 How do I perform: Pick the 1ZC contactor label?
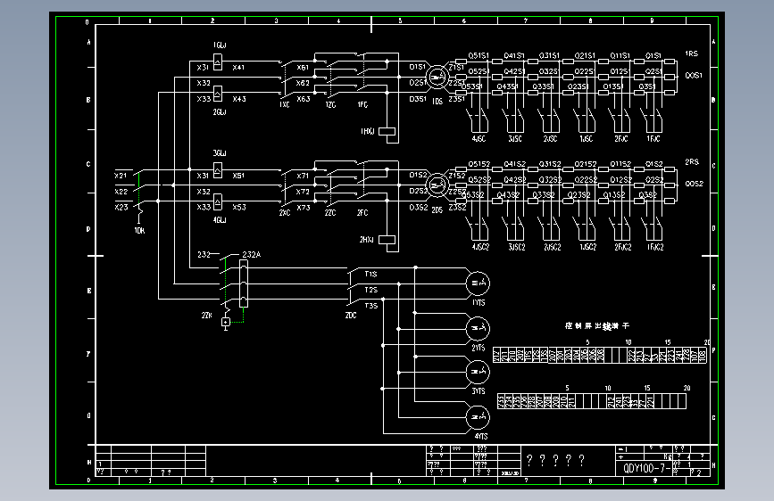tap(330, 105)
